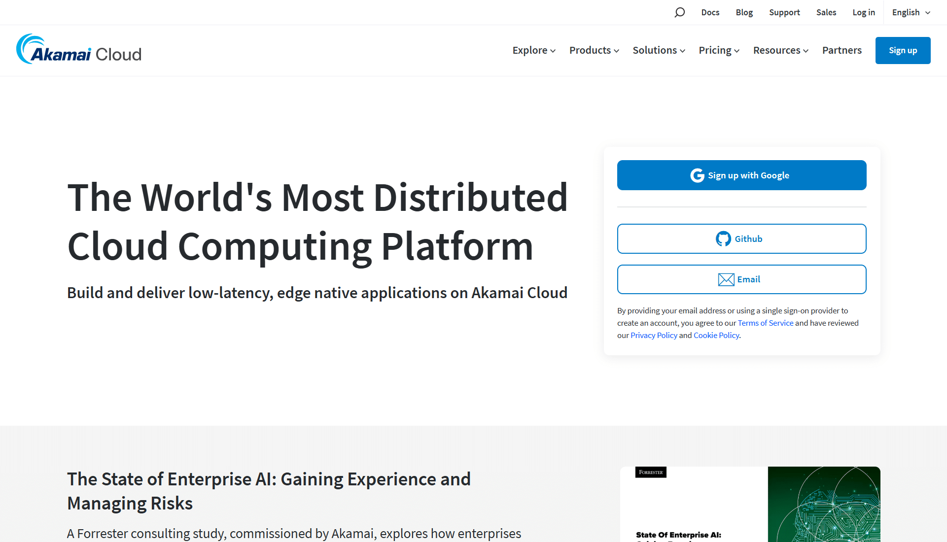Open the Resources dropdown
This screenshot has width=947, height=542.
coord(781,50)
